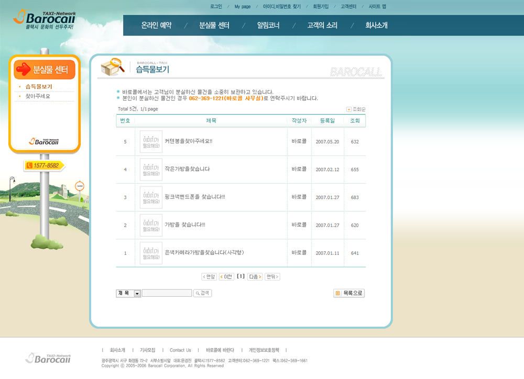Sort list using 조회순 dropdown
This screenshot has height=379, width=524.
pyautogui.click(x=356, y=109)
